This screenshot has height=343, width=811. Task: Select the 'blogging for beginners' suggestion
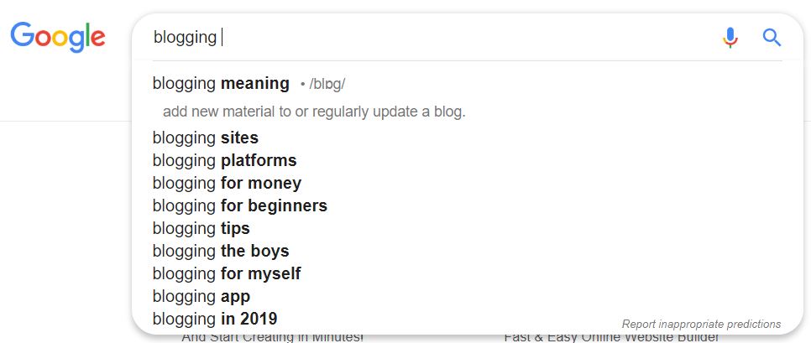[x=467, y=205]
